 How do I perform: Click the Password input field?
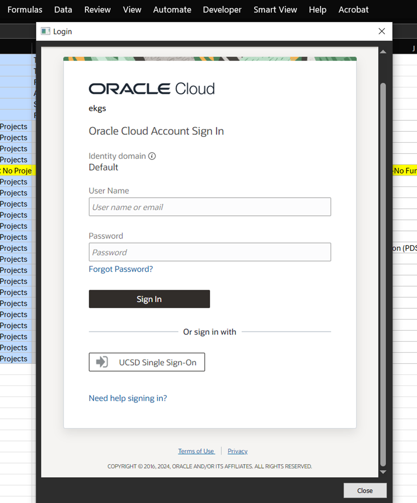(x=210, y=252)
